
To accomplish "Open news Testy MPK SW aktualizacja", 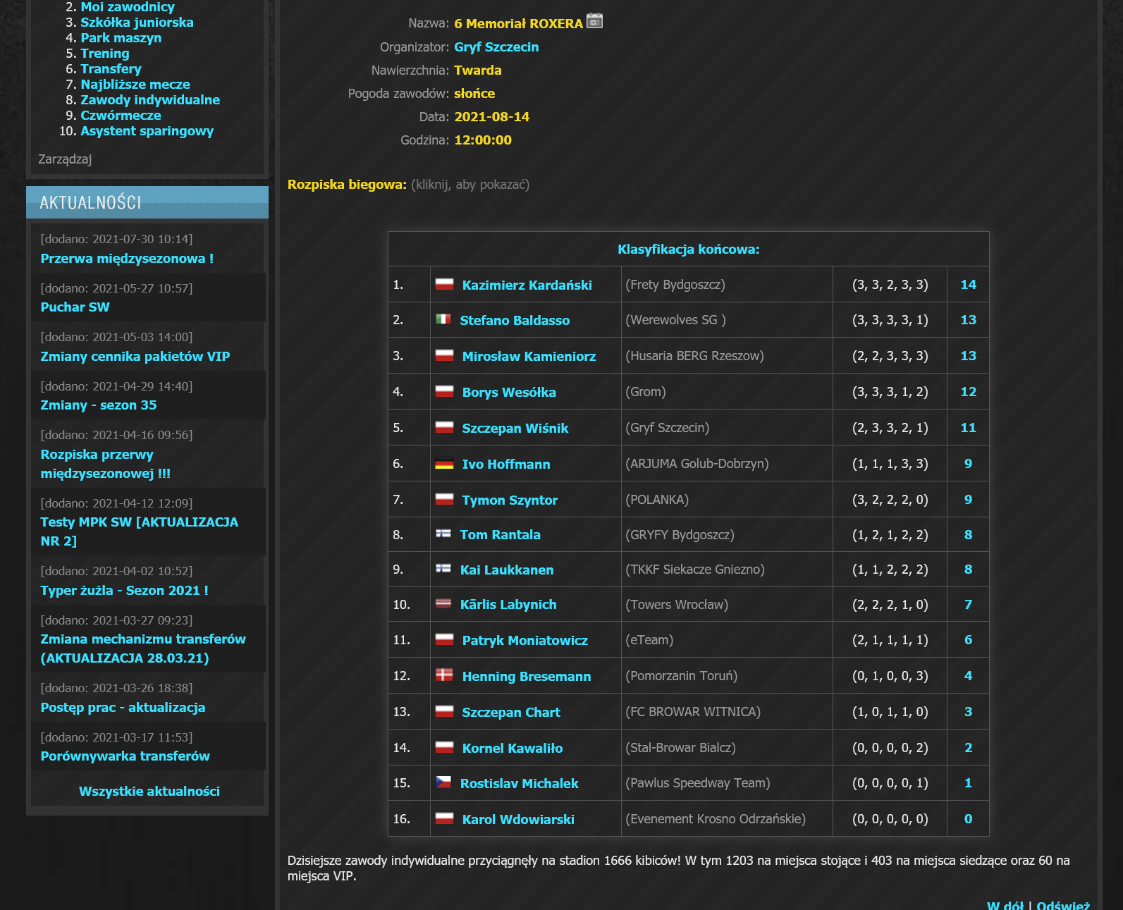I will tap(140, 531).
